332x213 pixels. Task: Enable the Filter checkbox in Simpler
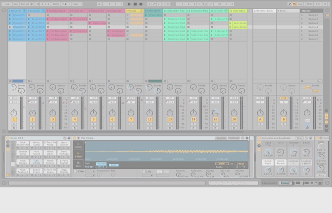pos(75,171)
